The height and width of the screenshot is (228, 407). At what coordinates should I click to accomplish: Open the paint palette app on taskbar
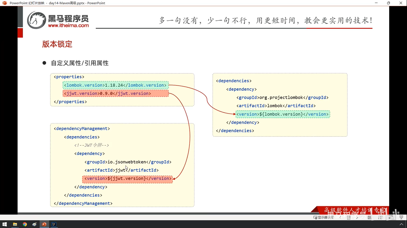click(35, 224)
